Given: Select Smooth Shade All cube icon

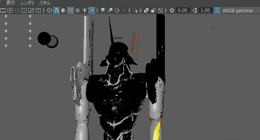Looking at the screenshot, I should point(56,10).
